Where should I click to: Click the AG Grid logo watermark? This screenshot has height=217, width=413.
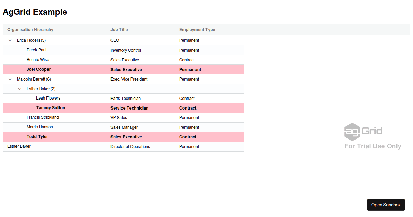[x=363, y=131]
